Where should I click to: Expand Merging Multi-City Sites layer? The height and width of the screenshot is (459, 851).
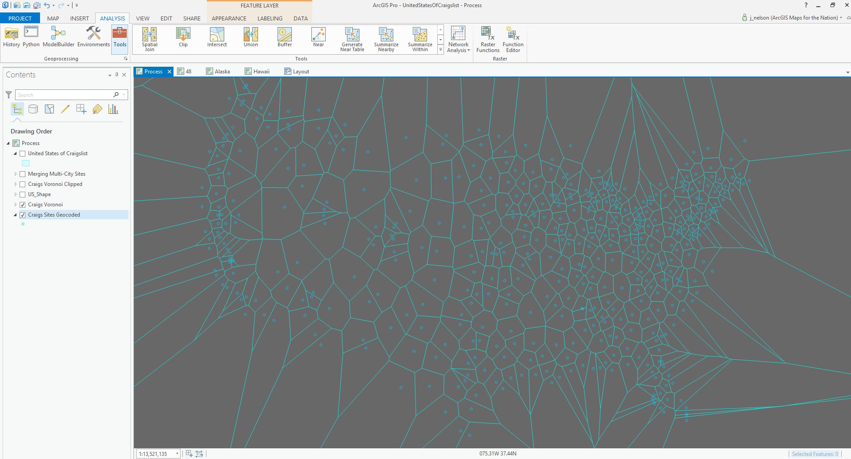point(16,174)
